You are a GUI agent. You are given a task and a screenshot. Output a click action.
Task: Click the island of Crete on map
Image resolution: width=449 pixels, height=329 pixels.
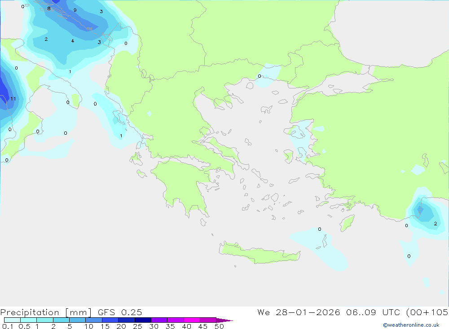[x=259, y=253]
